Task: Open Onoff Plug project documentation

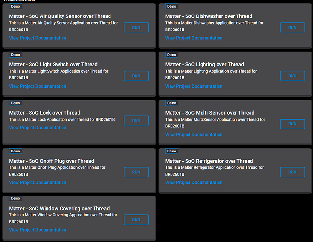Action: pos(38,183)
